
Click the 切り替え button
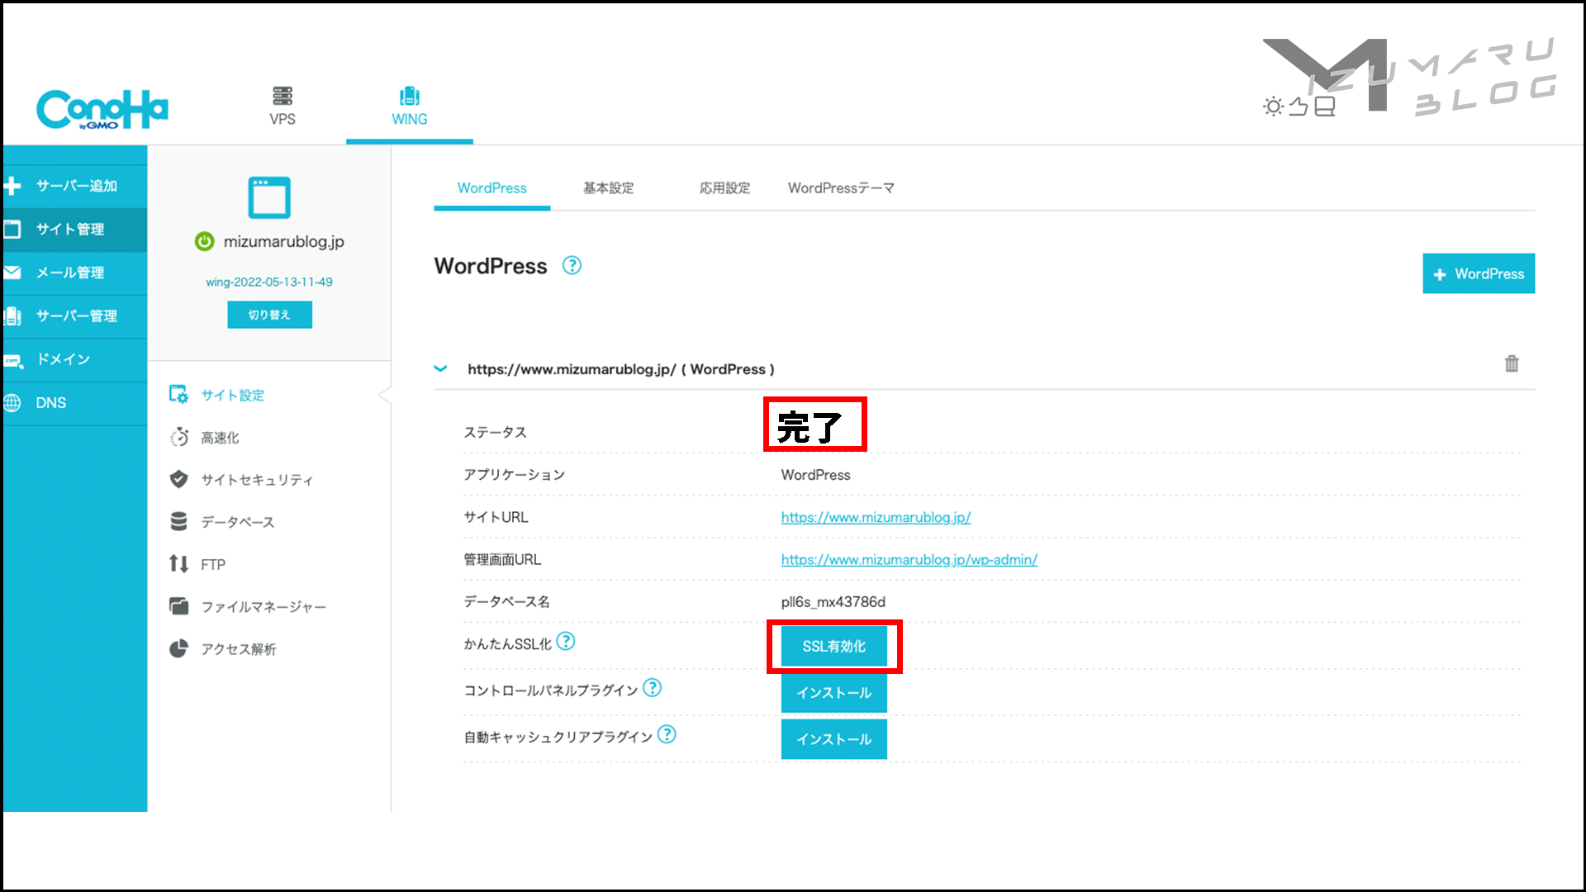coord(270,315)
